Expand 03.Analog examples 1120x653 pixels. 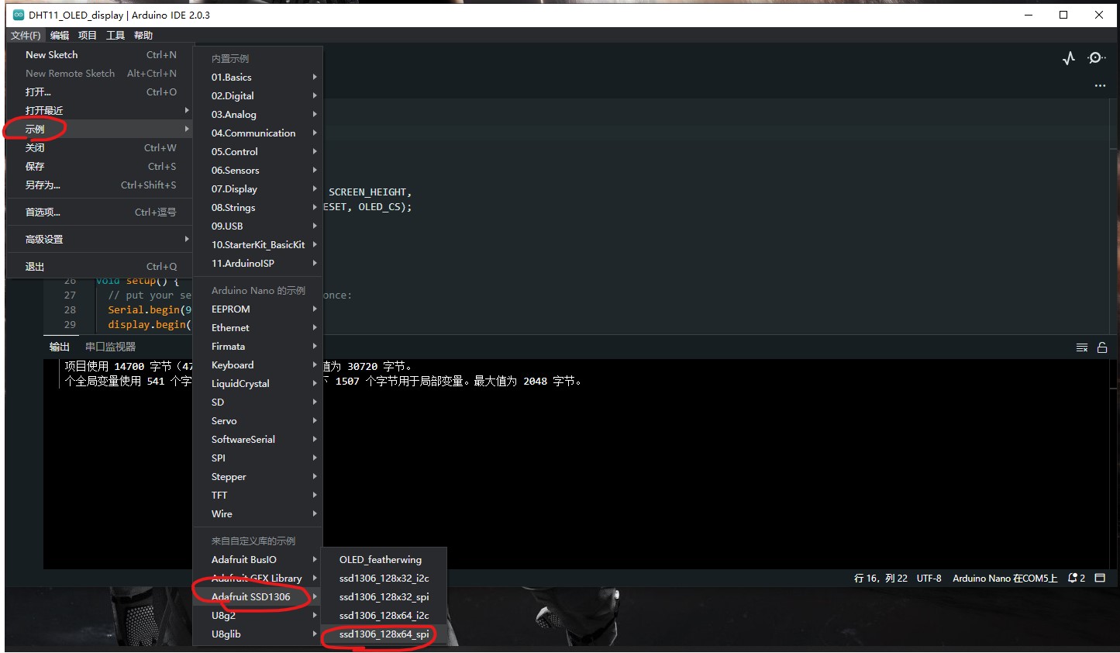[257, 115]
